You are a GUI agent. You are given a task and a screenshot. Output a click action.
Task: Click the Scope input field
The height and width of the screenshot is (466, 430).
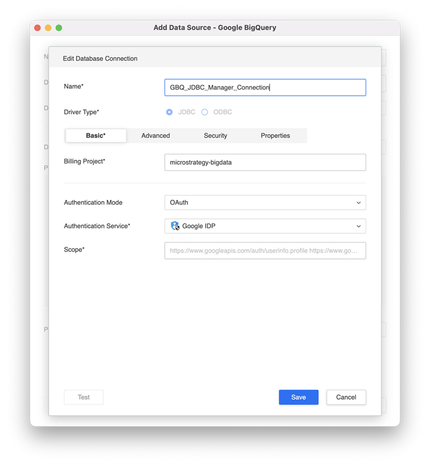(265, 251)
